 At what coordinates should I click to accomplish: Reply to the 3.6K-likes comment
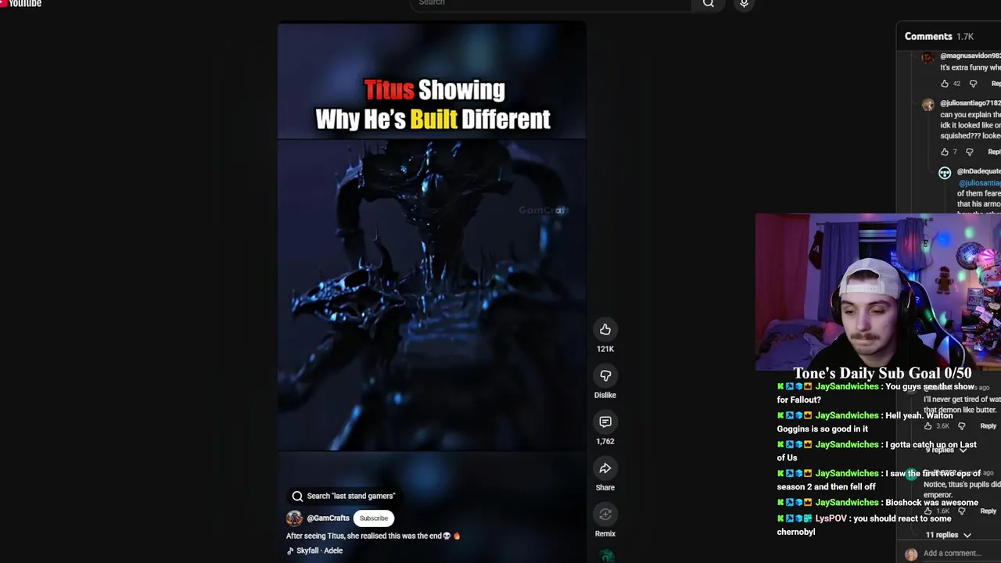tap(988, 426)
